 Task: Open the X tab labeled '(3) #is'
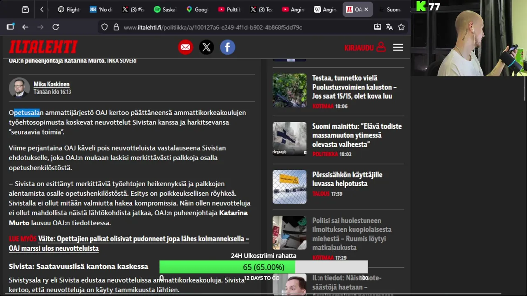(133, 9)
